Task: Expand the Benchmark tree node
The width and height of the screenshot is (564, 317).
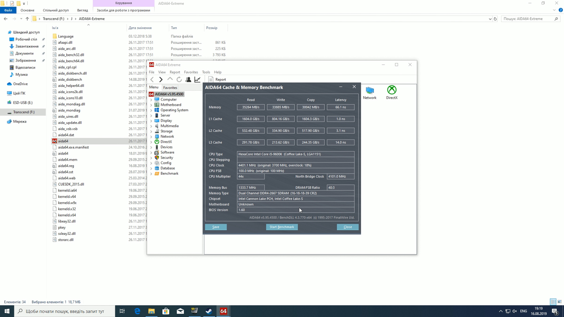Action: 151,173
